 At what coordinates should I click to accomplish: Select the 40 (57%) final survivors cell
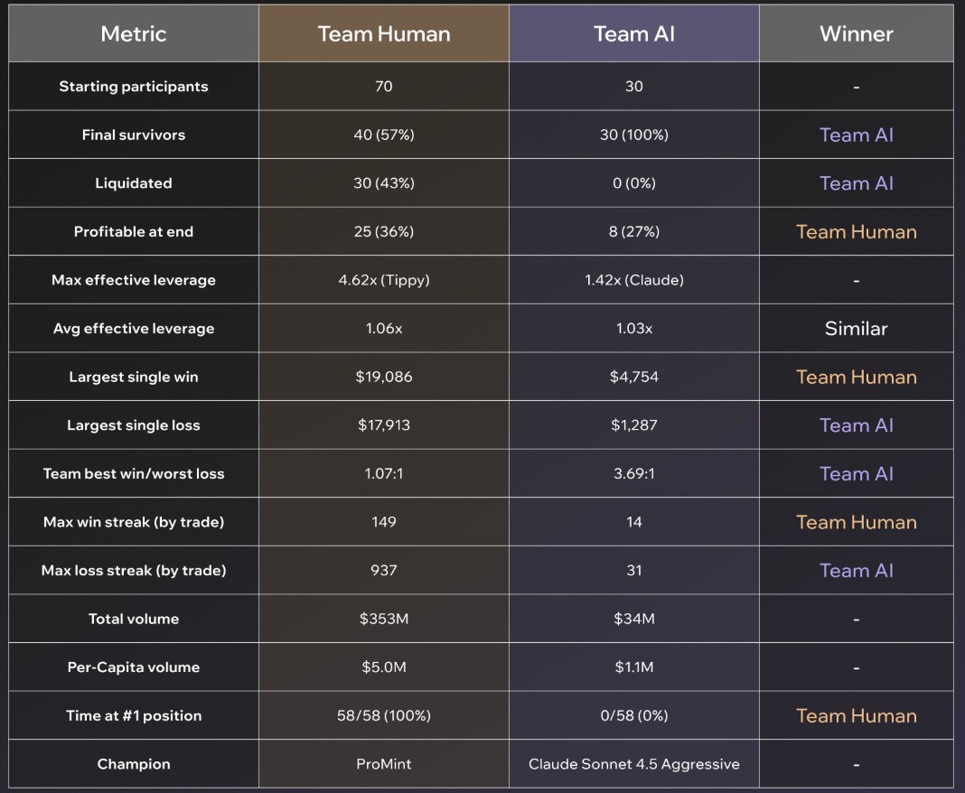[x=384, y=135]
